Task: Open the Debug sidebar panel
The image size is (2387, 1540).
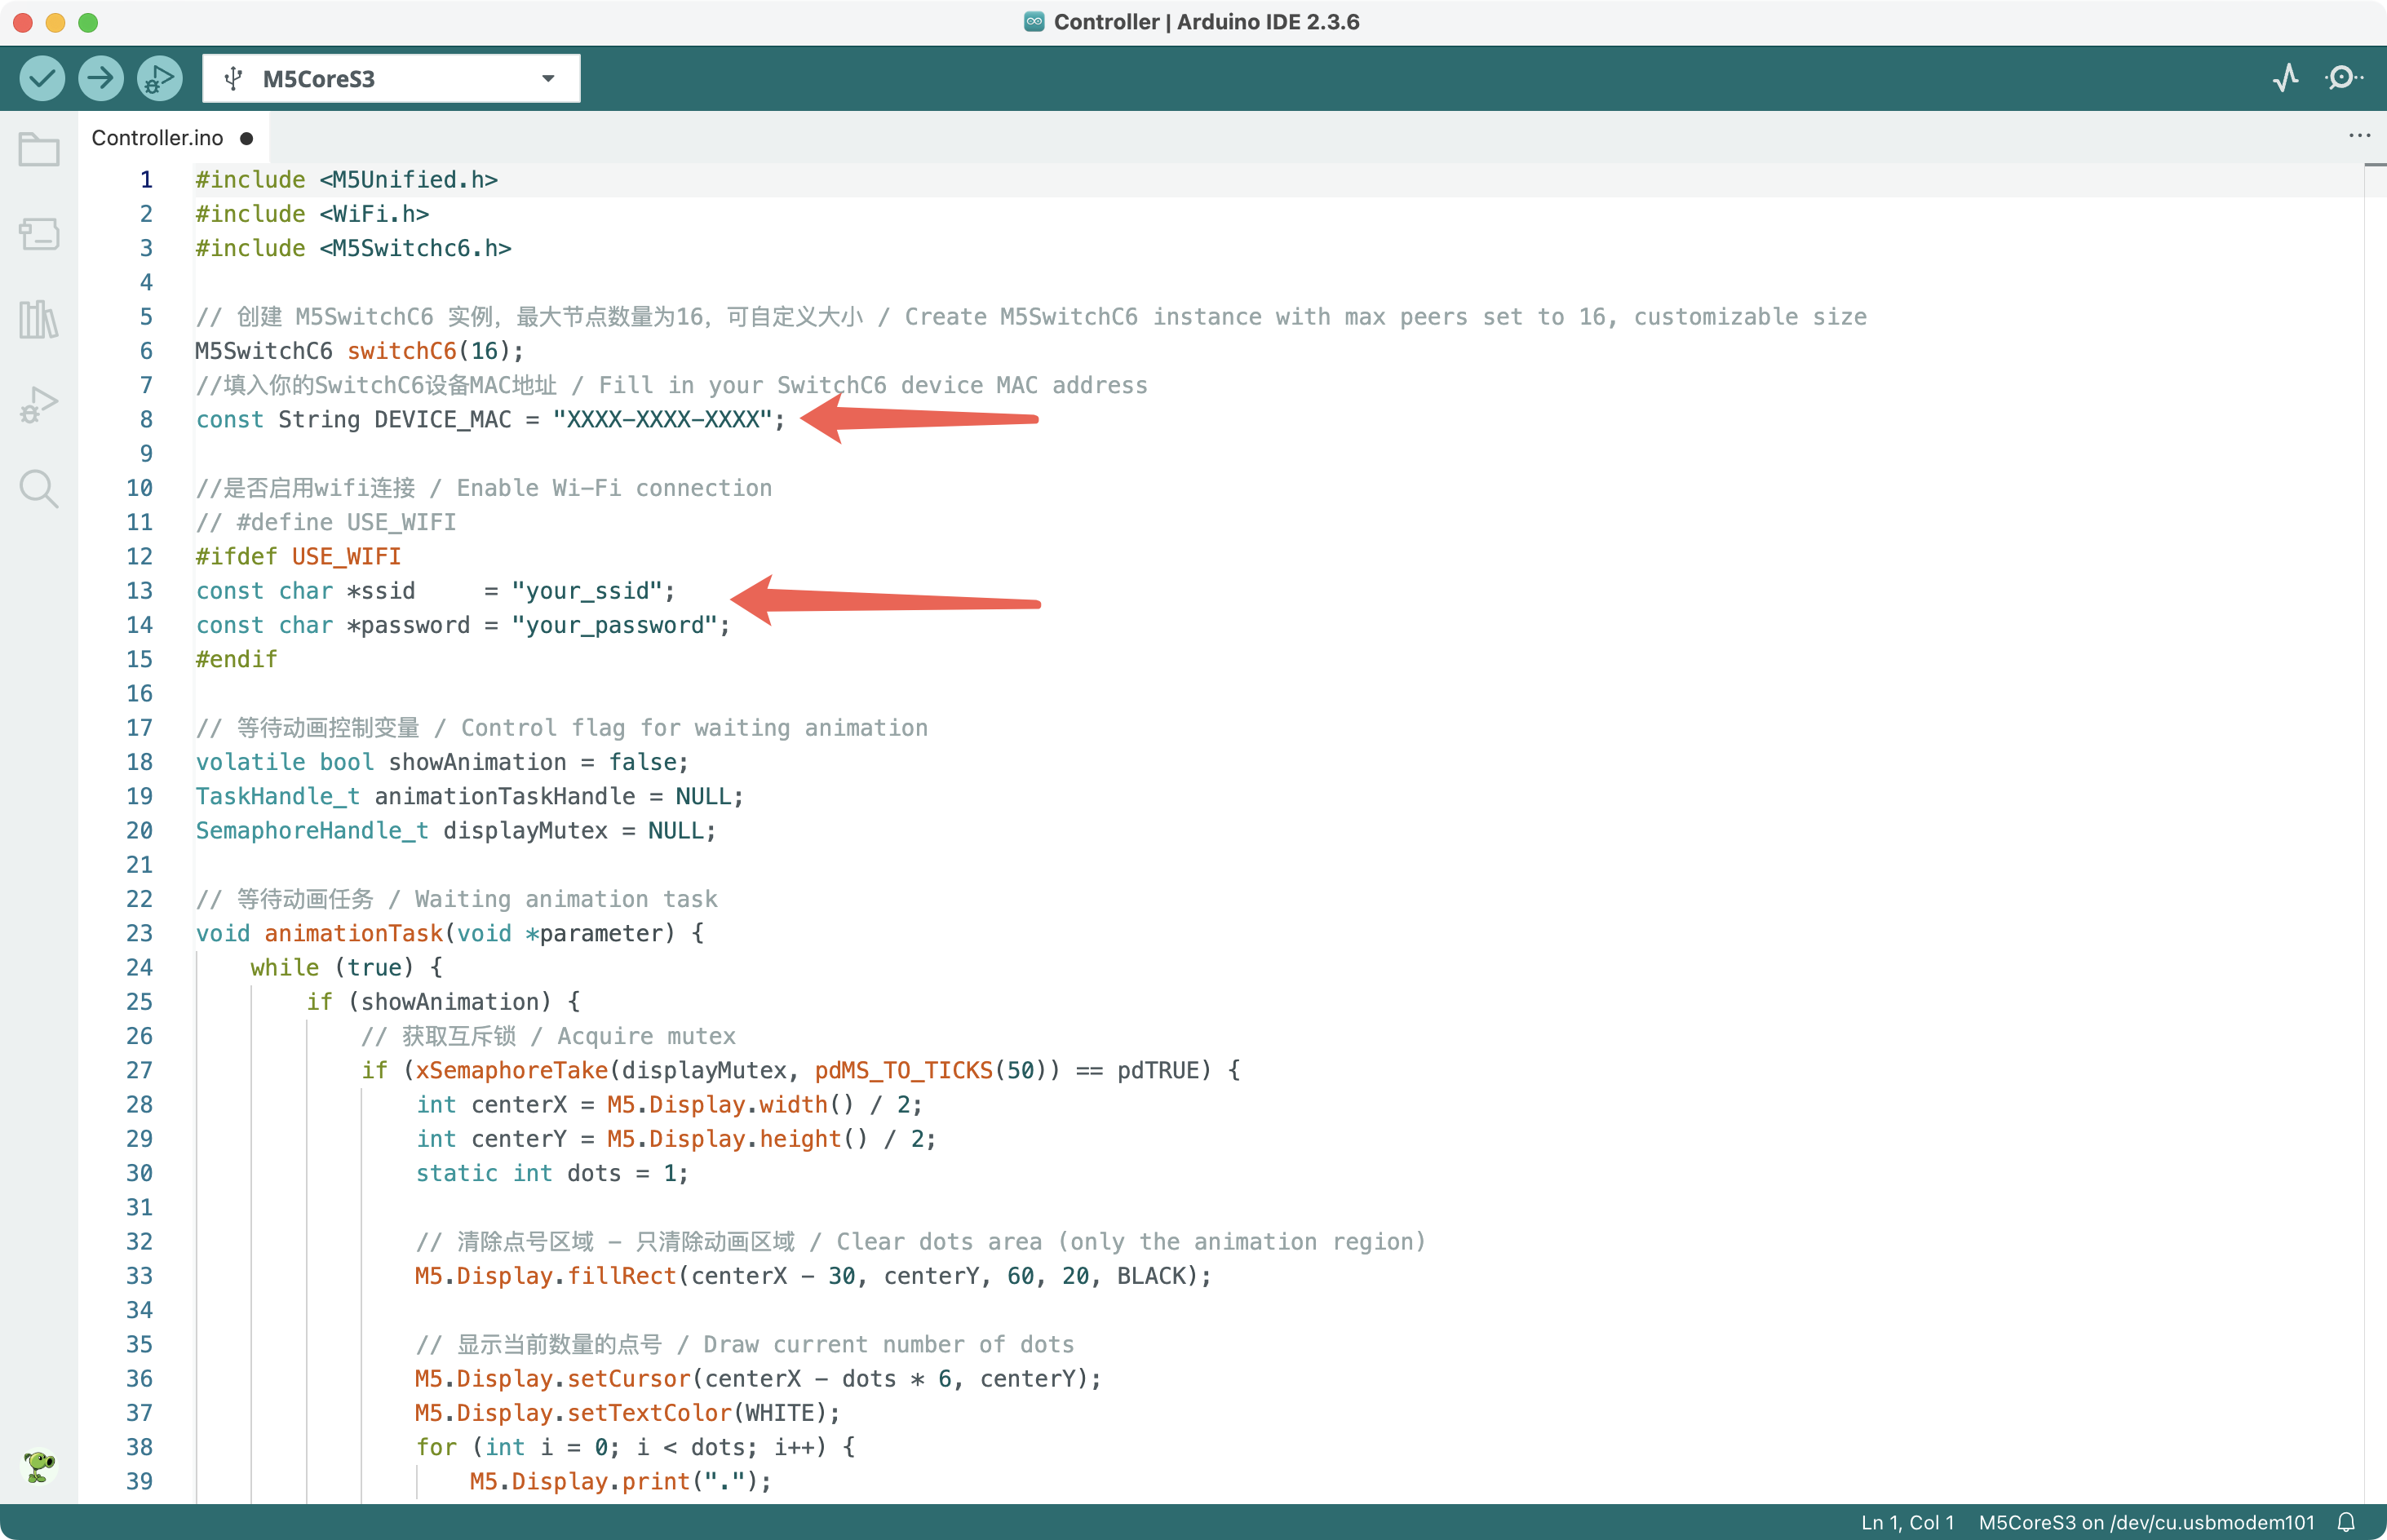Action: [x=39, y=404]
